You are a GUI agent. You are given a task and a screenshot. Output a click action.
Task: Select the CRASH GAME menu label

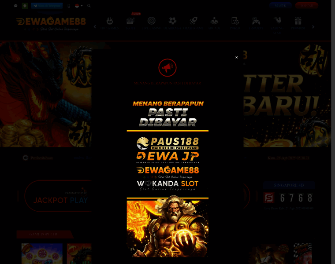[193, 28]
